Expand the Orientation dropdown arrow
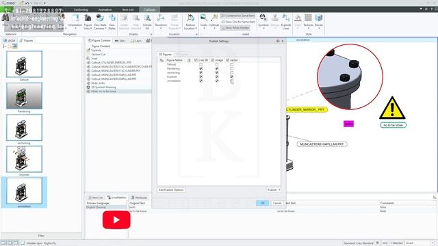This screenshot has width=438, height=246. (75, 29)
